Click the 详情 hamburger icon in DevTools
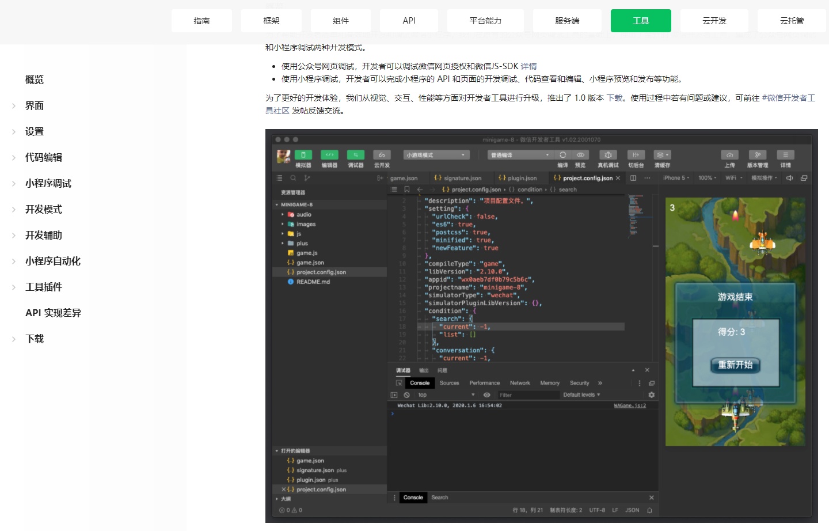This screenshot has width=829, height=531. click(x=785, y=155)
